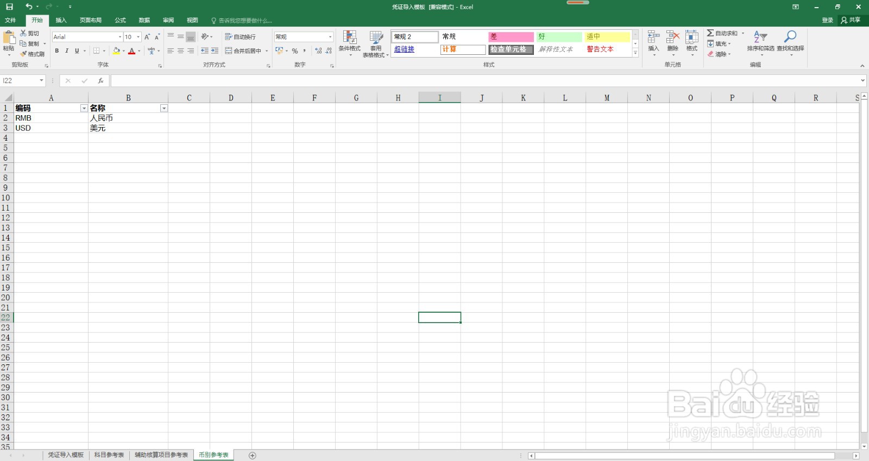Click the increase decimal icon
Viewport: 869px width, 461px height.
tap(318, 50)
